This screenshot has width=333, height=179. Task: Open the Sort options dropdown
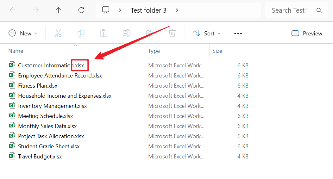207,33
